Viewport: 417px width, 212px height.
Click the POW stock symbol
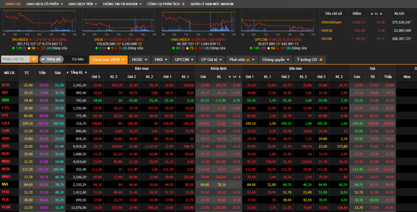point(6,207)
